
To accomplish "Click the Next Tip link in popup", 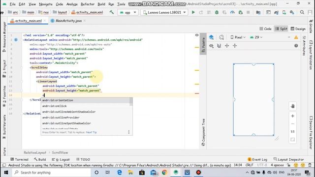I will pos(91,132).
